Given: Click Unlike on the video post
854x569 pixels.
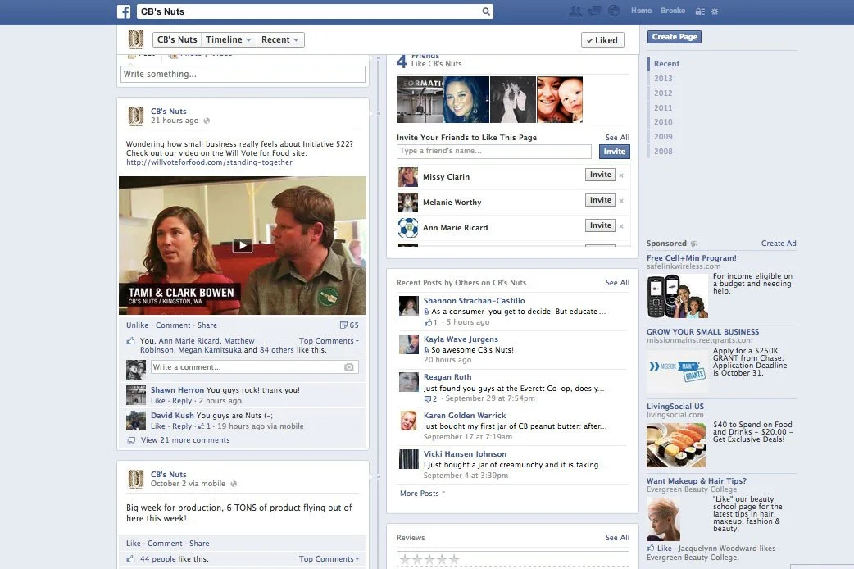Looking at the screenshot, I should click(137, 325).
